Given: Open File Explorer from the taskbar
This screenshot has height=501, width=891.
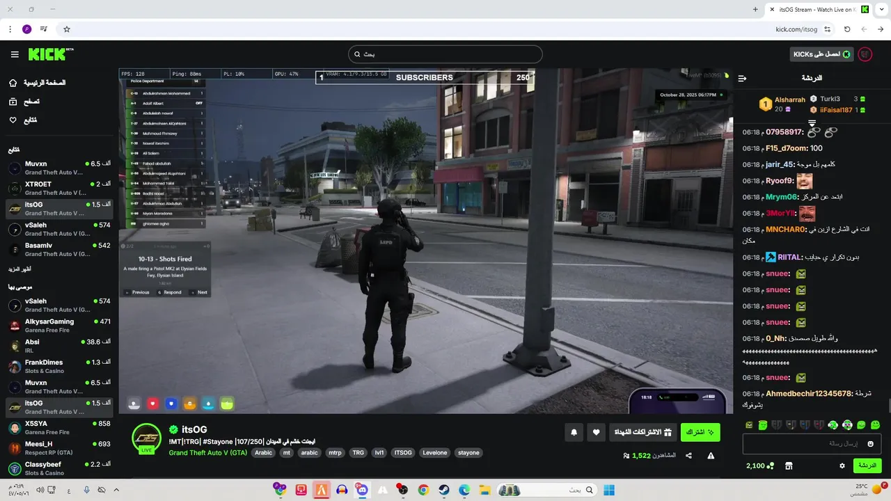Looking at the screenshot, I should pyautogui.click(x=484, y=491).
